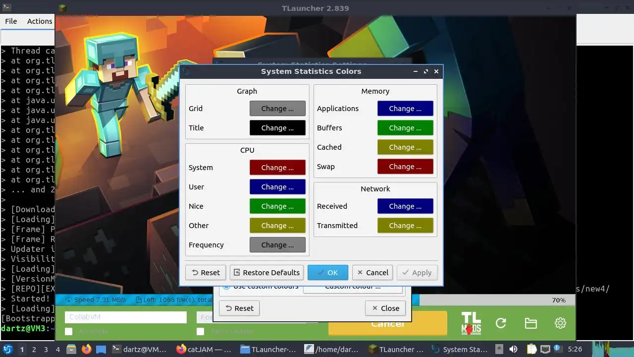Switch to virtual desktop 1

22,349
